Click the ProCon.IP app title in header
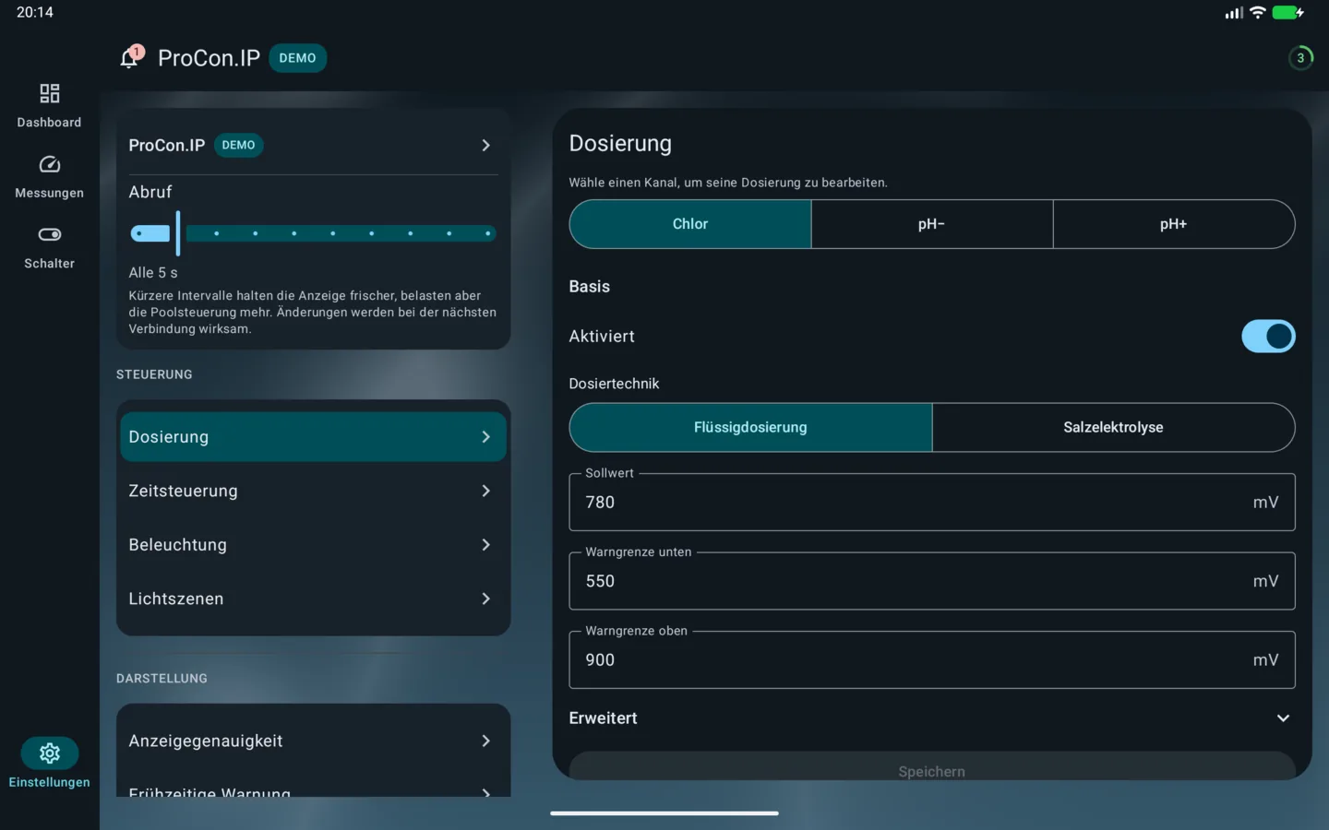The height and width of the screenshot is (830, 1329). [209, 58]
